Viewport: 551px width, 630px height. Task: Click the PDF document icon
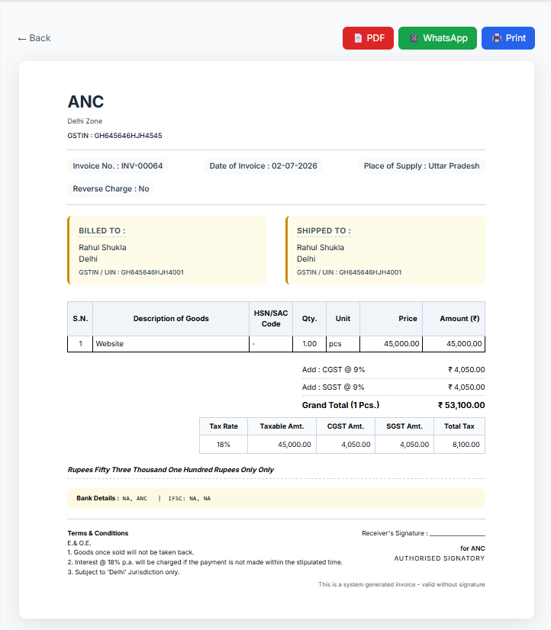(x=358, y=38)
